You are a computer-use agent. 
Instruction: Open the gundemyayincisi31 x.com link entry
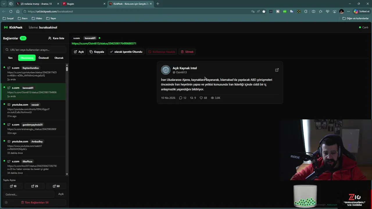tap(33, 129)
